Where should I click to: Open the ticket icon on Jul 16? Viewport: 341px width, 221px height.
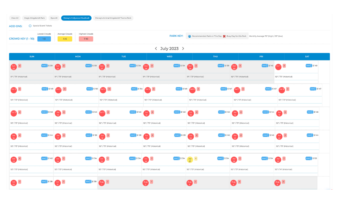pyautogui.click(x=44, y=135)
